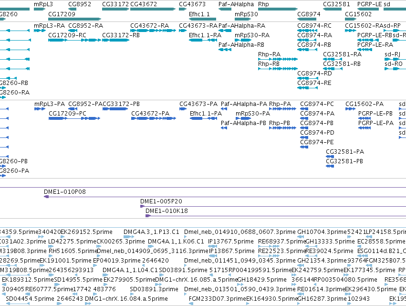Screen dimensions: 406x306
Task: Select the mRpL3-PA protein label
Action: pyautogui.click(x=50, y=104)
